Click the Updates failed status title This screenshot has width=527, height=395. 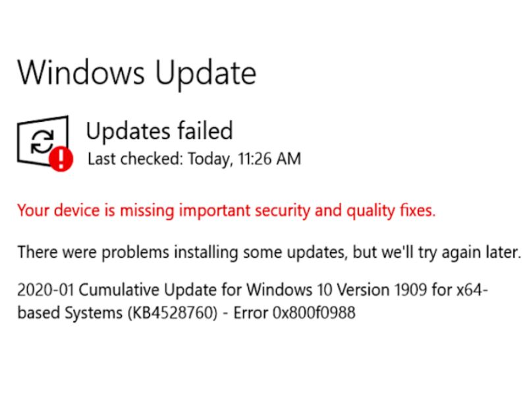coord(159,131)
